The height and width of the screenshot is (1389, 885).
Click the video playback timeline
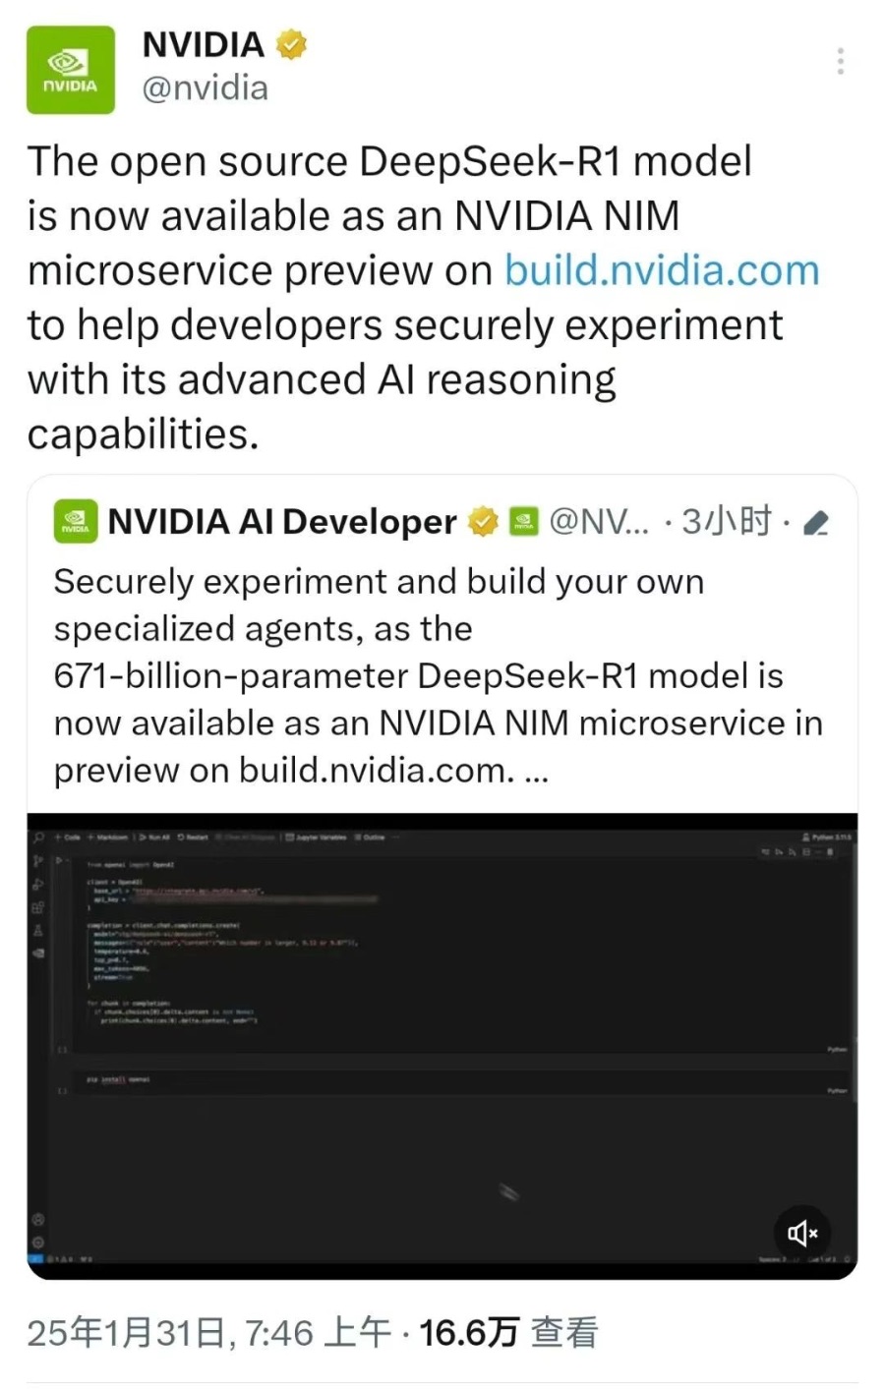pos(442,1272)
